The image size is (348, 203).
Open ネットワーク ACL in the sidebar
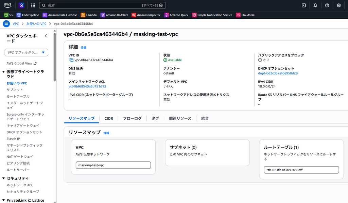click(20, 185)
